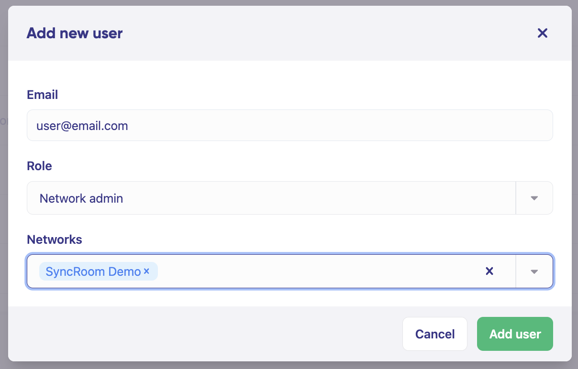Screen dimensions: 578x369
Task: Click empty space inside Networks field
Action: tap(311, 271)
